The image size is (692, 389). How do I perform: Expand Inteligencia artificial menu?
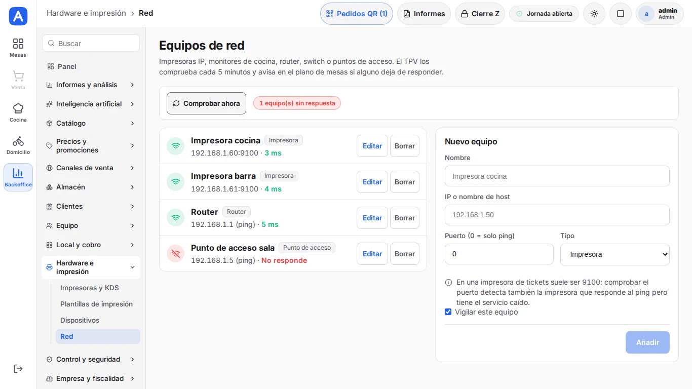click(91, 104)
